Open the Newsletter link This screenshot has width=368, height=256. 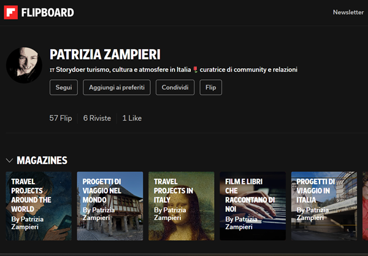tap(348, 12)
